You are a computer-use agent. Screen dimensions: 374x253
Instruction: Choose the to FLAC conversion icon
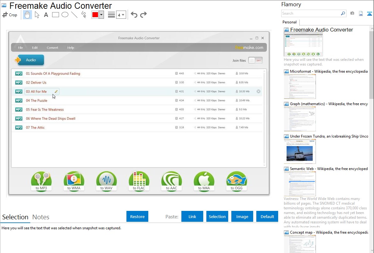pyautogui.click(x=139, y=181)
